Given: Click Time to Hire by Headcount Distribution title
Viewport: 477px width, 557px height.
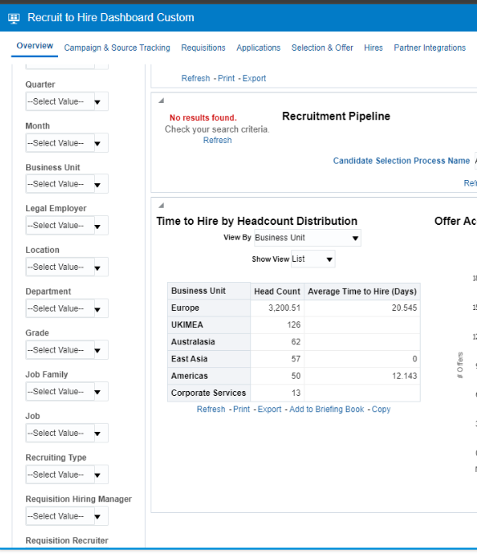Looking at the screenshot, I should click(257, 222).
